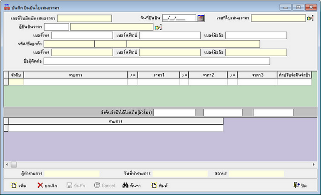Focus the เลขที่ใบเสนอราคา input field
Viewport: 321px width, 195px height.
tap(278, 18)
